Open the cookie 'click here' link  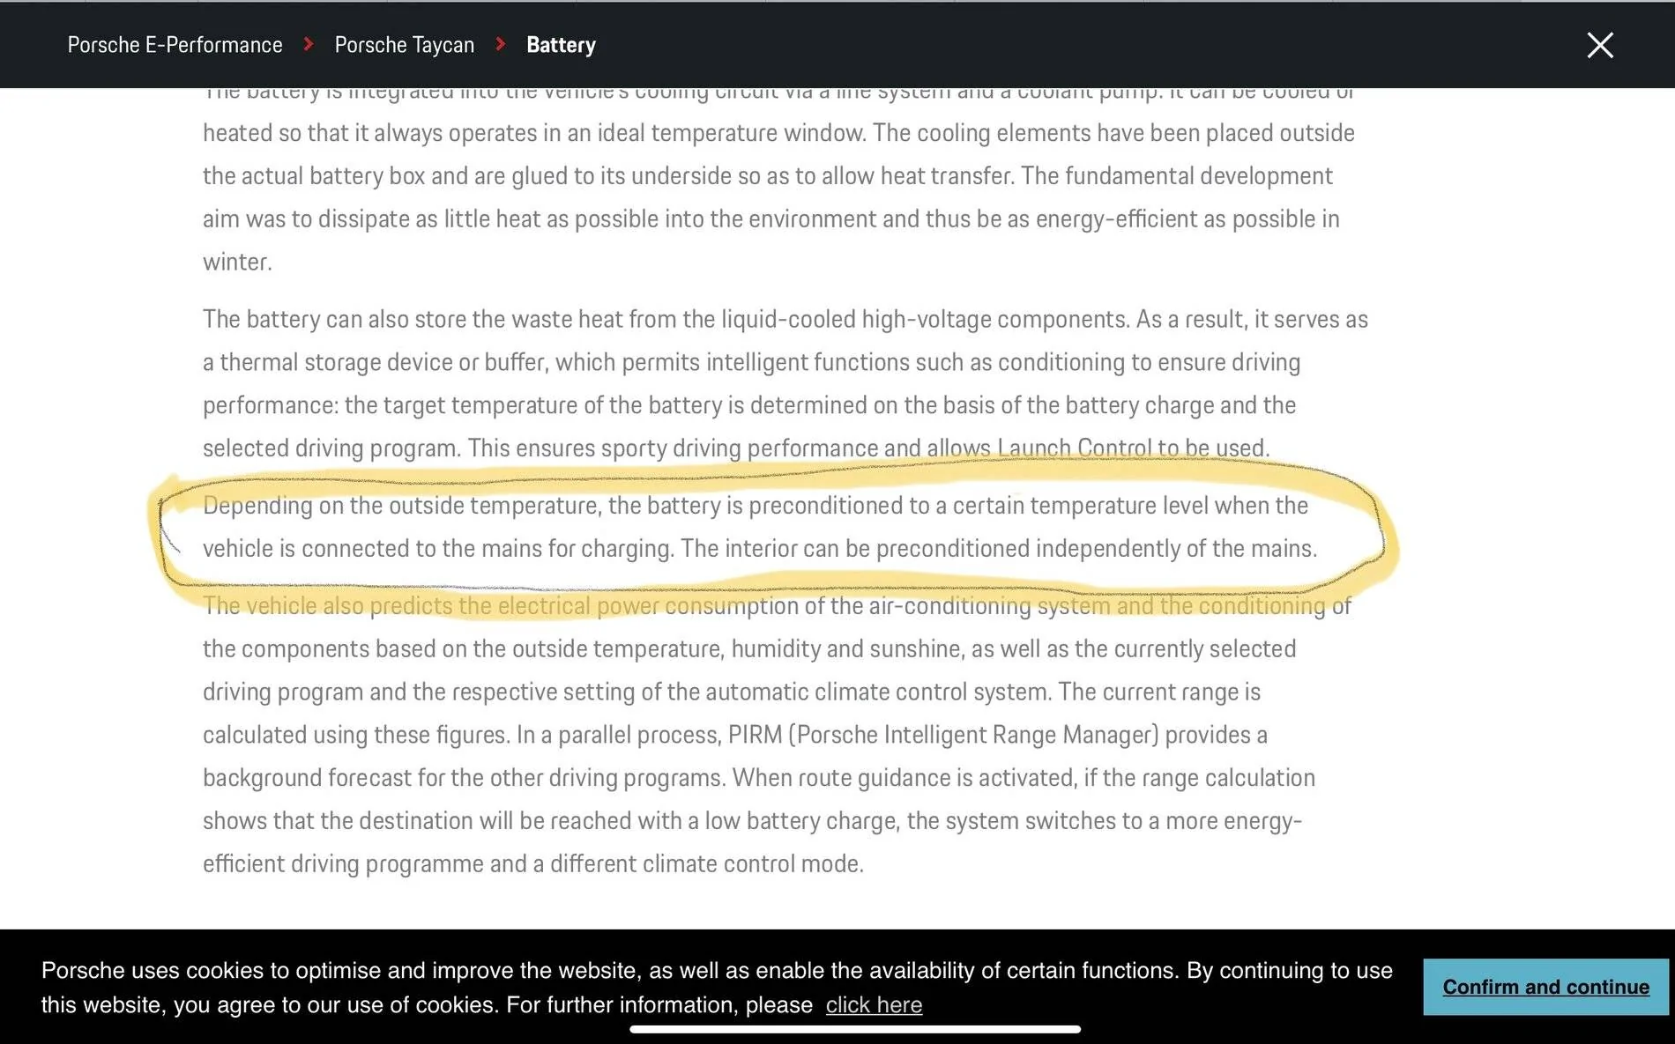click(874, 1005)
